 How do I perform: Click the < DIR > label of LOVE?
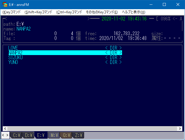[x=113, y=48]
